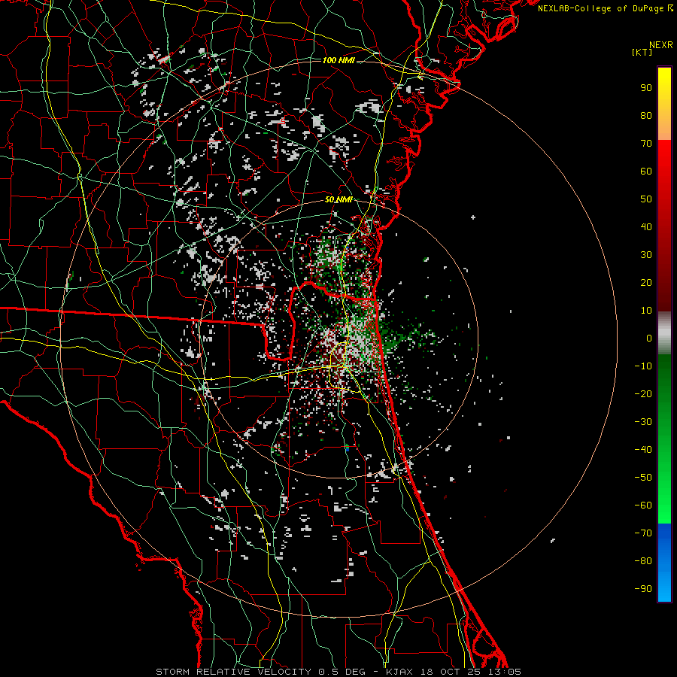
Task: Click the -40 value on the velocity scale
Action: click(643, 450)
